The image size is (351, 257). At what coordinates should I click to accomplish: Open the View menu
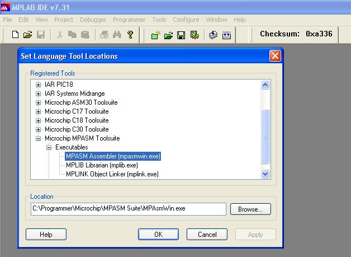point(41,20)
